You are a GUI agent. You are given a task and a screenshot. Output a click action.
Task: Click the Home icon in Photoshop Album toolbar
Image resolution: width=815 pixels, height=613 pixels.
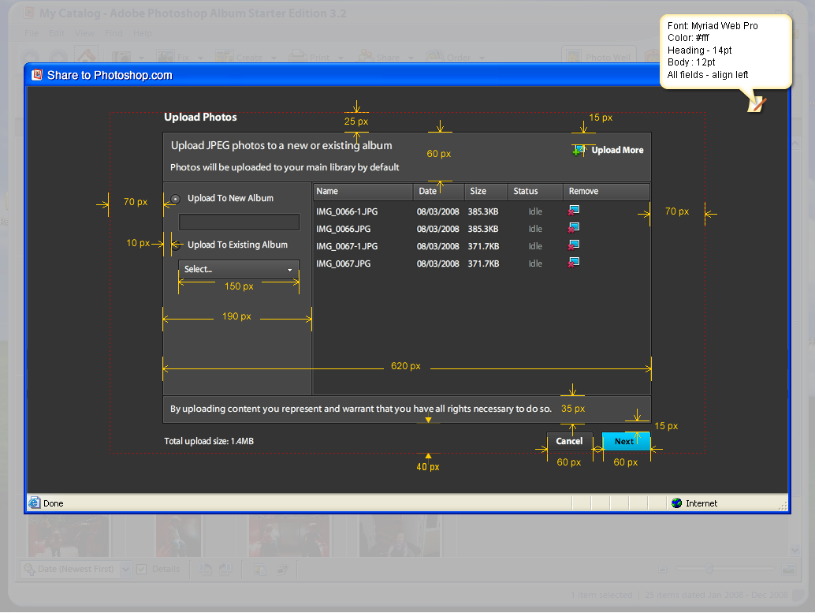pyautogui.click(x=86, y=55)
